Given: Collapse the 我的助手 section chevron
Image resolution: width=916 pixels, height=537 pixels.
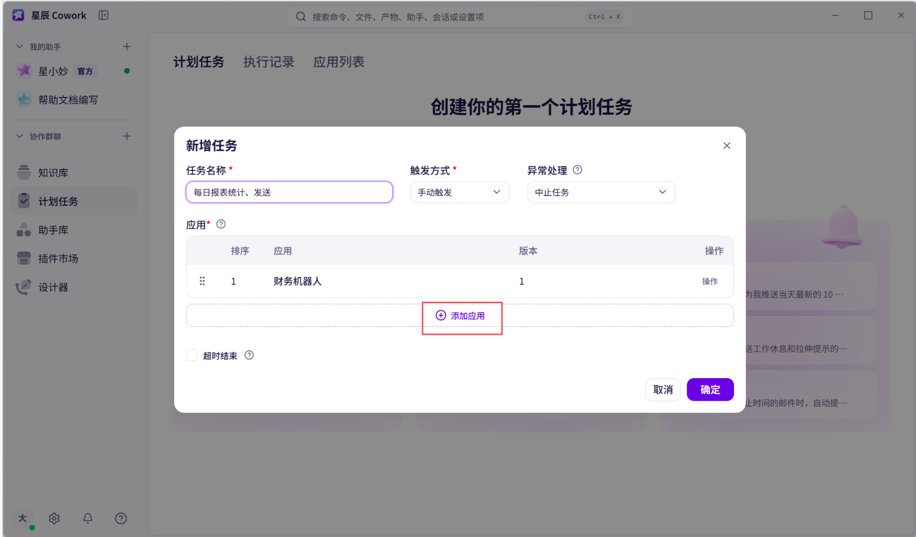Looking at the screenshot, I should 20,46.
